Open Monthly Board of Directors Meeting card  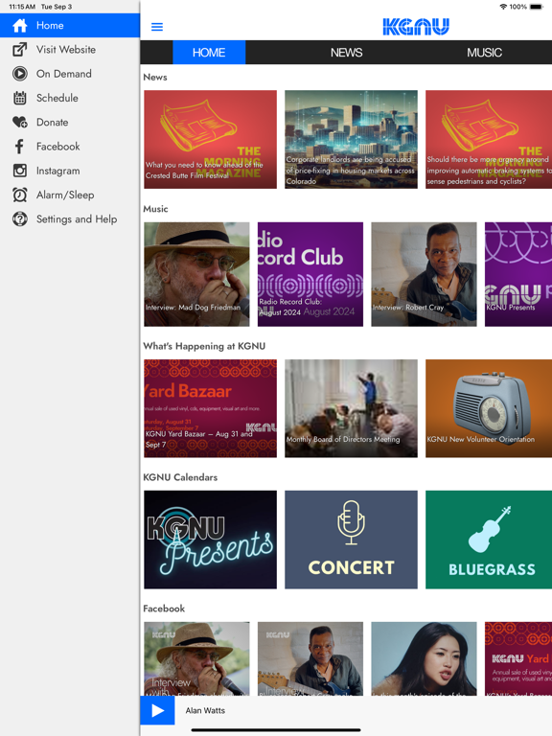[x=351, y=408]
